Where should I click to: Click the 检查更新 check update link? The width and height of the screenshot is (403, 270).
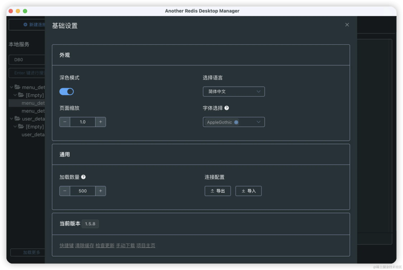point(105,246)
